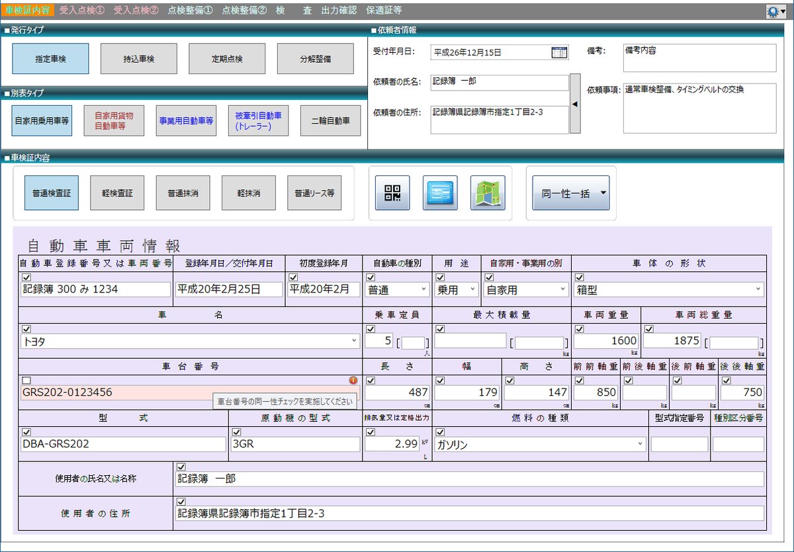Click the 車台番号 field GRS202-0123456

[x=191, y=392]
